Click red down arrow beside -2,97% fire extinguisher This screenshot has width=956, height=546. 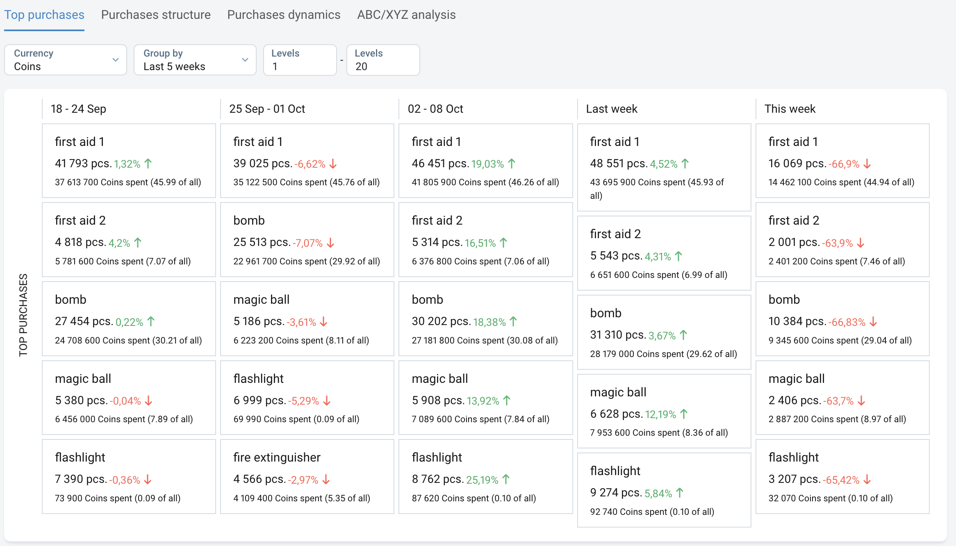(x=326, y=479)
